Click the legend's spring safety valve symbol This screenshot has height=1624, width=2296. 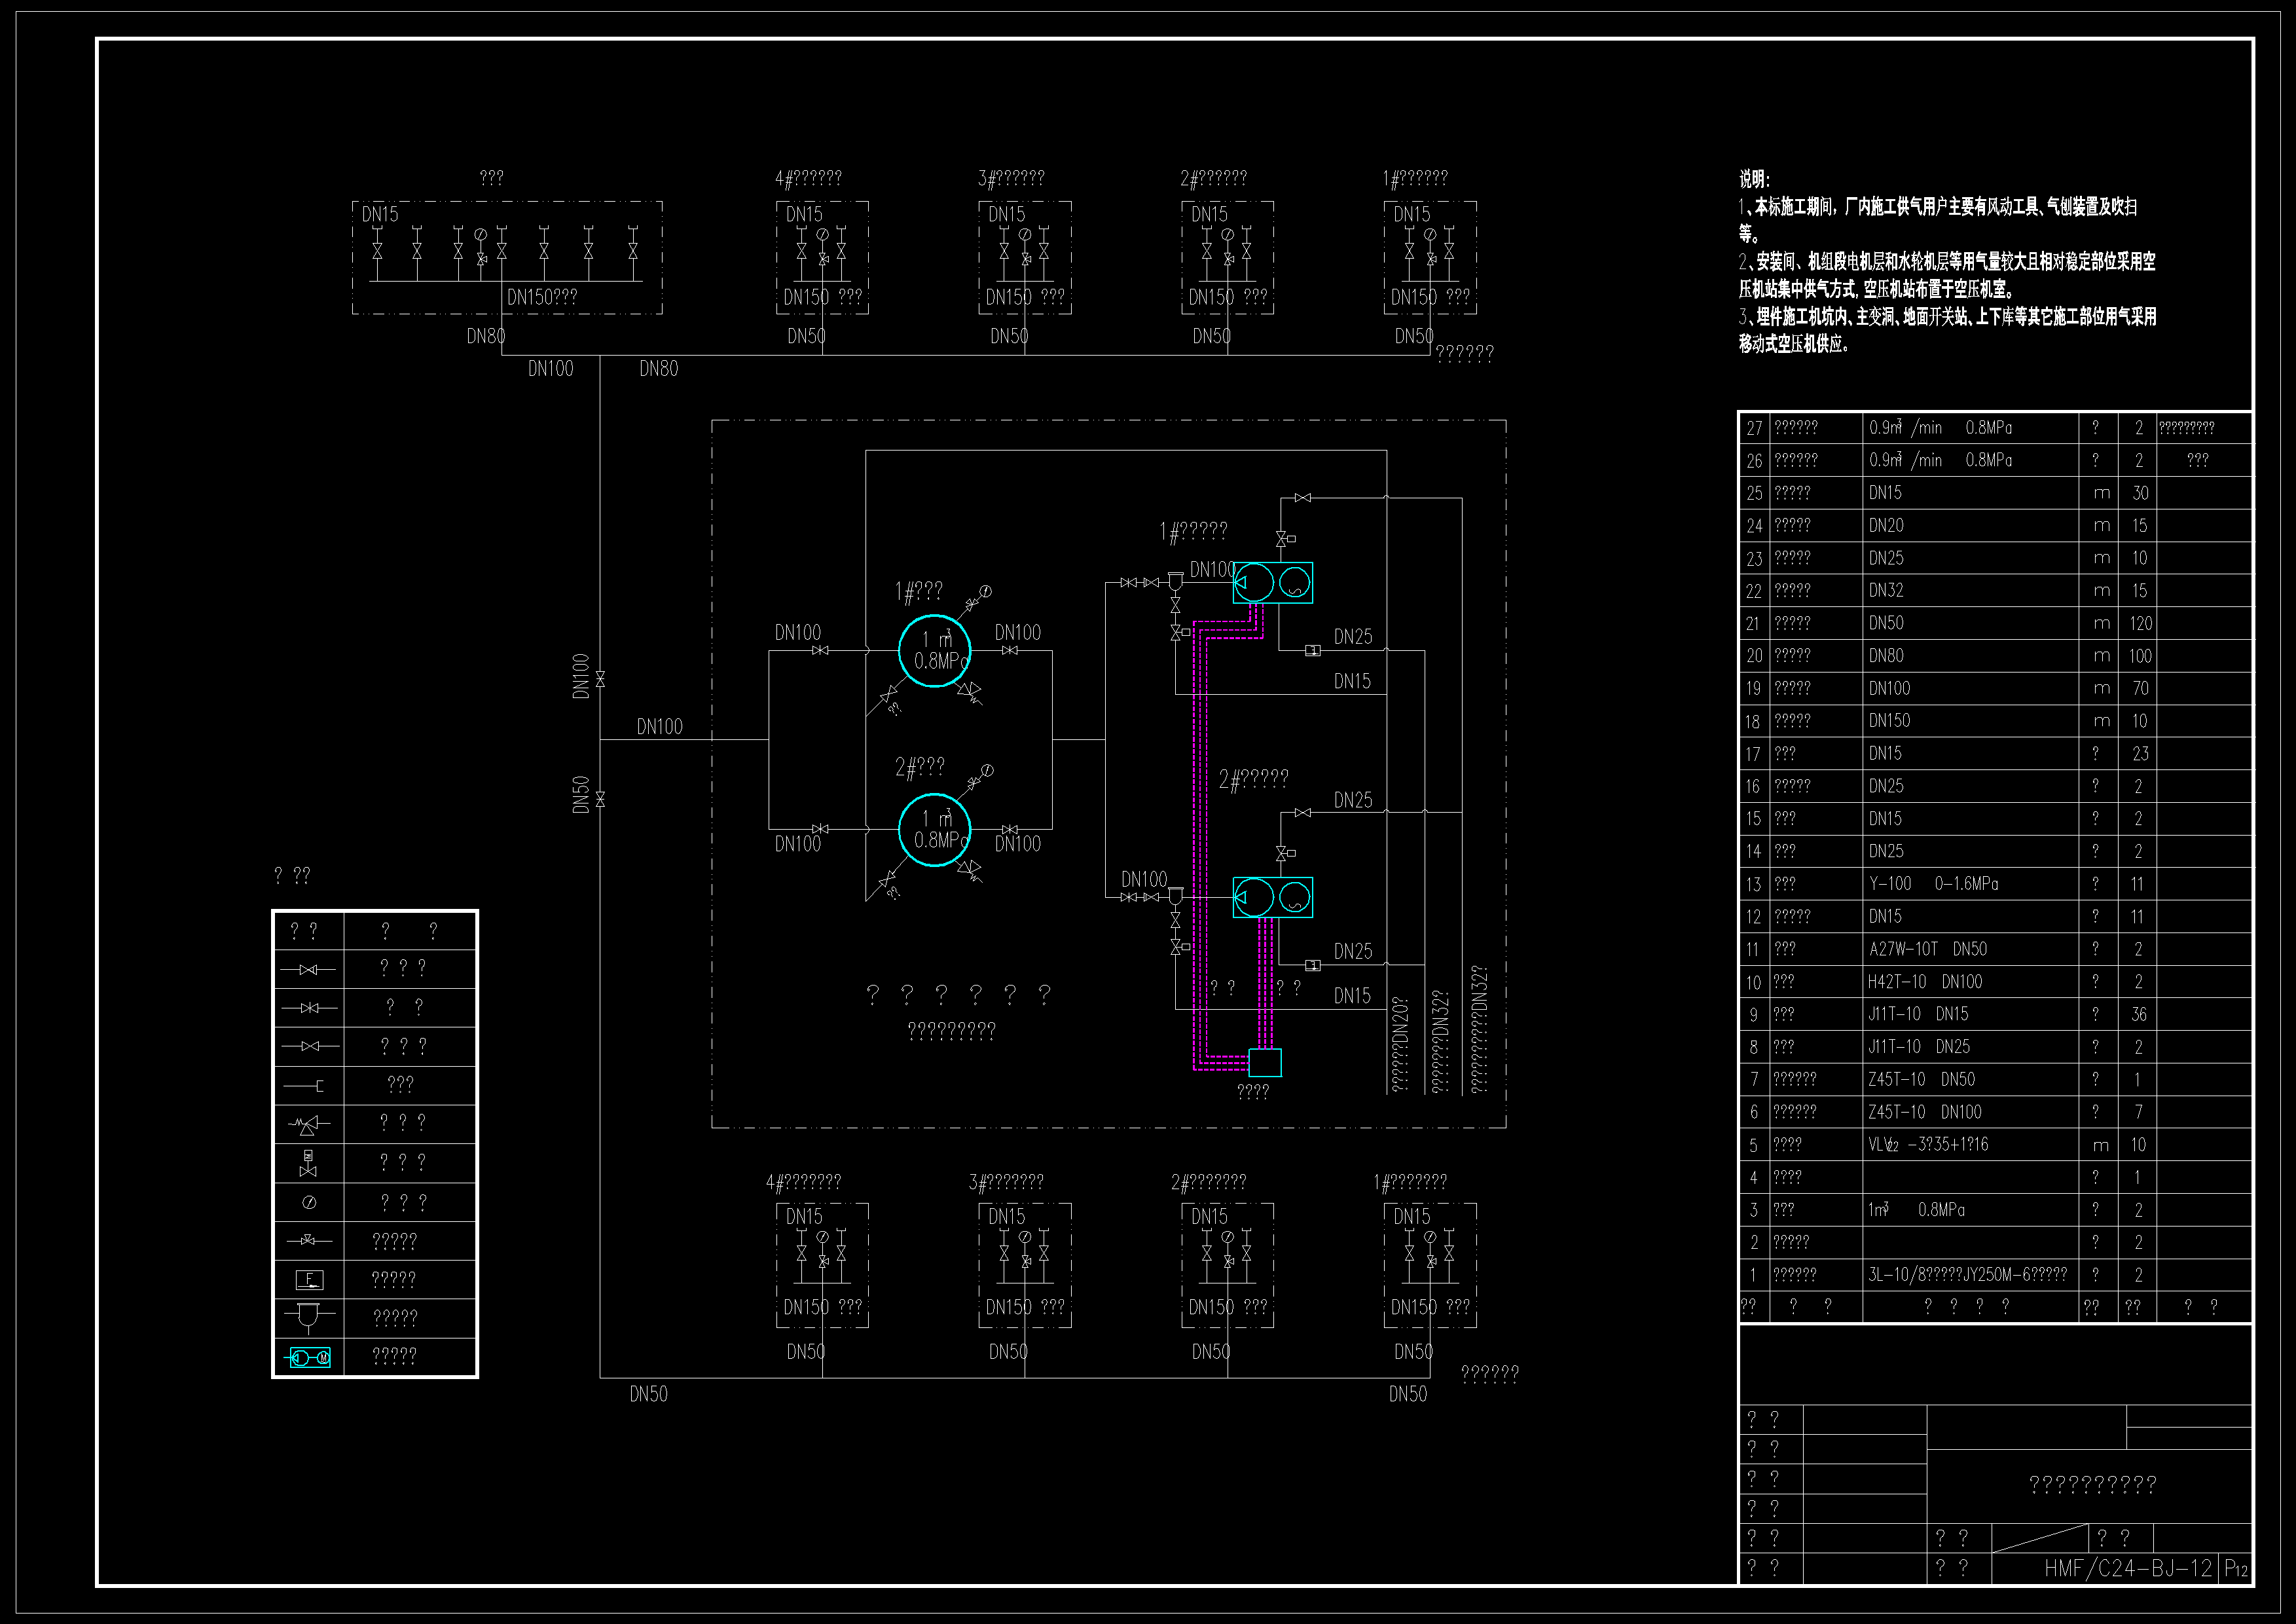(308, 1125)
